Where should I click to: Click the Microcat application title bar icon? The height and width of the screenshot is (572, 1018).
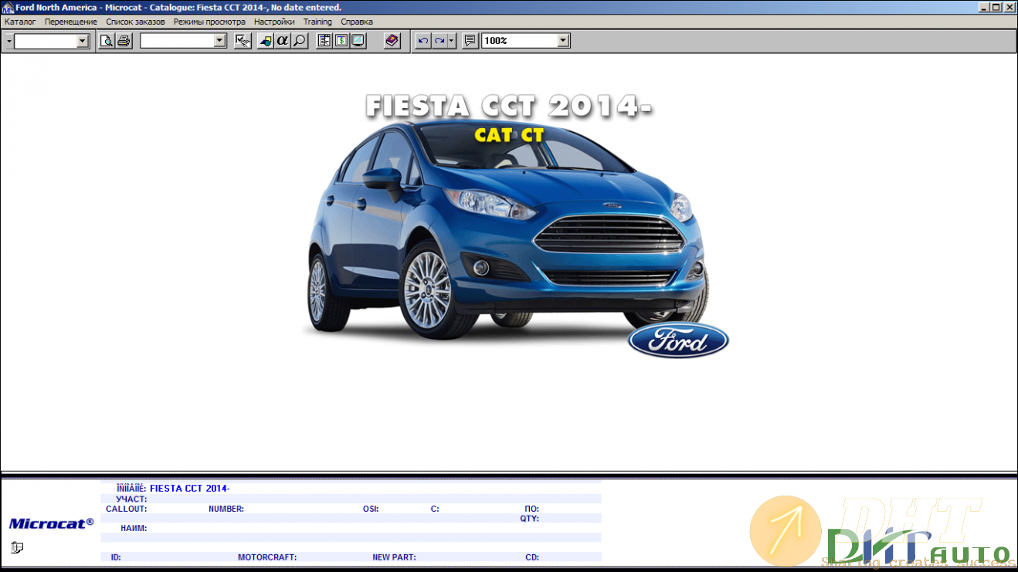(x=8, y=7)
